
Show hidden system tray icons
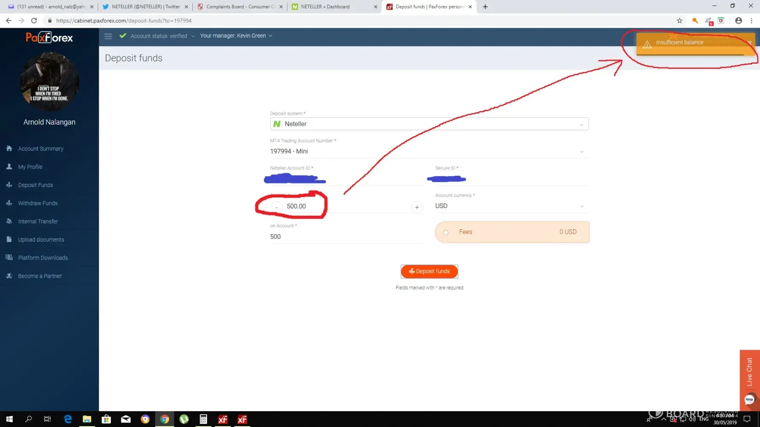(663, 419)
